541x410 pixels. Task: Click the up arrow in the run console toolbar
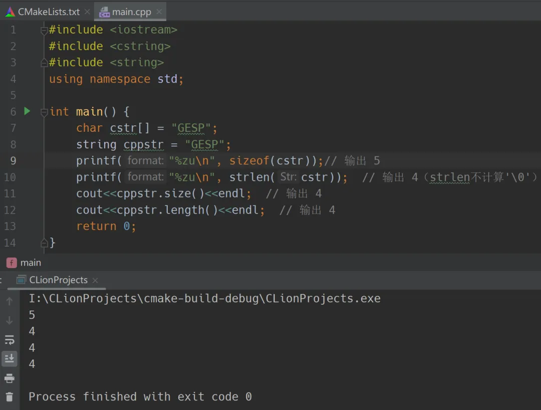pos(10,301)
